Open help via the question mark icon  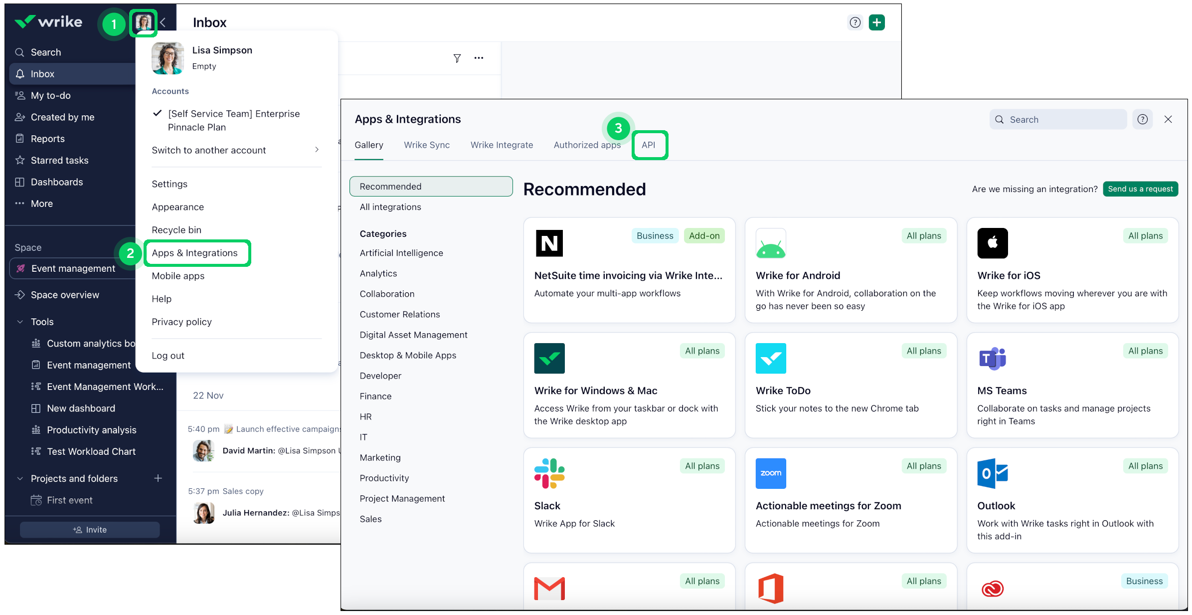click(855, 22)
